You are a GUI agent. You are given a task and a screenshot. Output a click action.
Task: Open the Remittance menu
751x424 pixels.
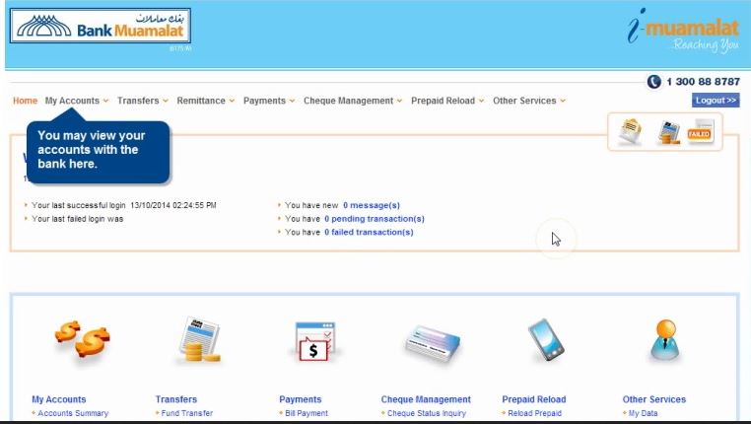201,101
